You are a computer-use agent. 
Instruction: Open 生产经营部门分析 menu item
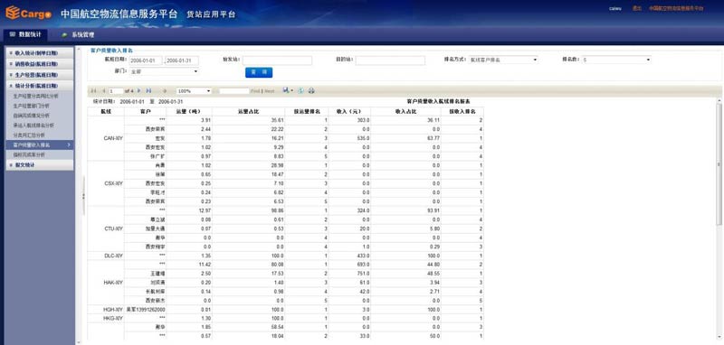point(32,106)
